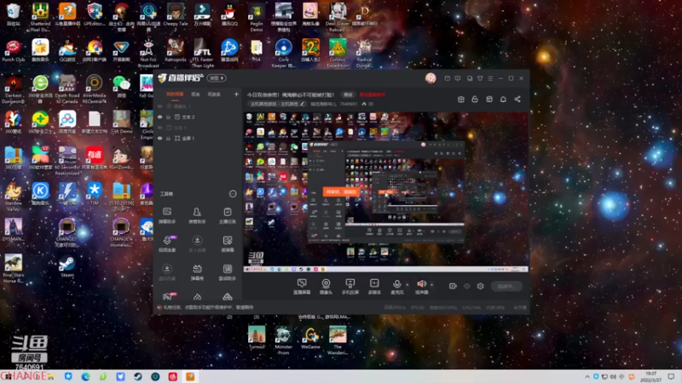Toggle the preview eye icon beside settings
The width and height of the screenshot is (682, 383).
coord(466,286)
